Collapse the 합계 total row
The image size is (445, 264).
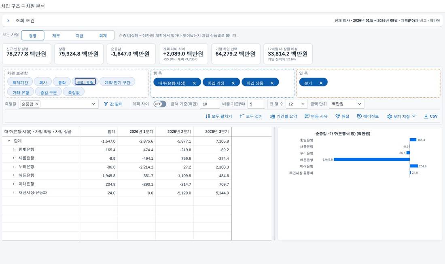point(9,141)
